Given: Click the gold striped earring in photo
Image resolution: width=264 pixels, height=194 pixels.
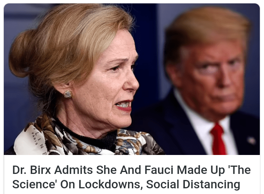Looking at the screenshot, I should pyautogui.click(x=68, y=94).
